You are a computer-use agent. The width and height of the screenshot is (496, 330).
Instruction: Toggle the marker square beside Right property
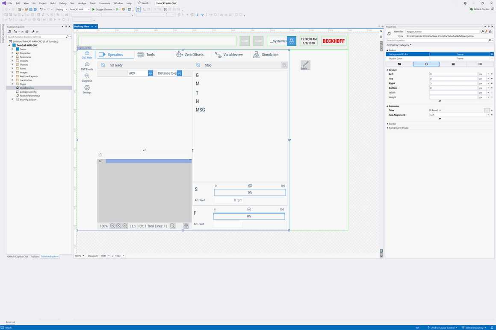coord(492,83)
